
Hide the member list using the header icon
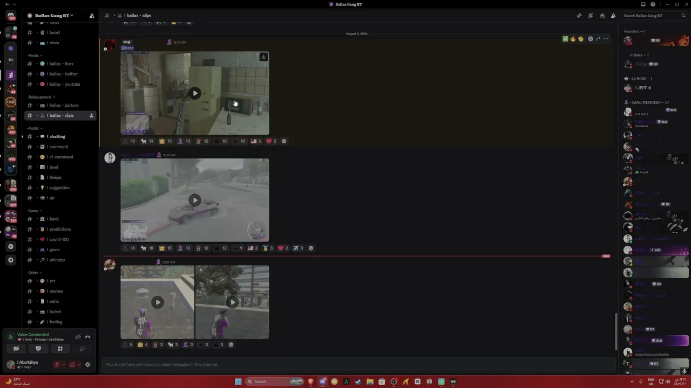click(x=613, y=16)
